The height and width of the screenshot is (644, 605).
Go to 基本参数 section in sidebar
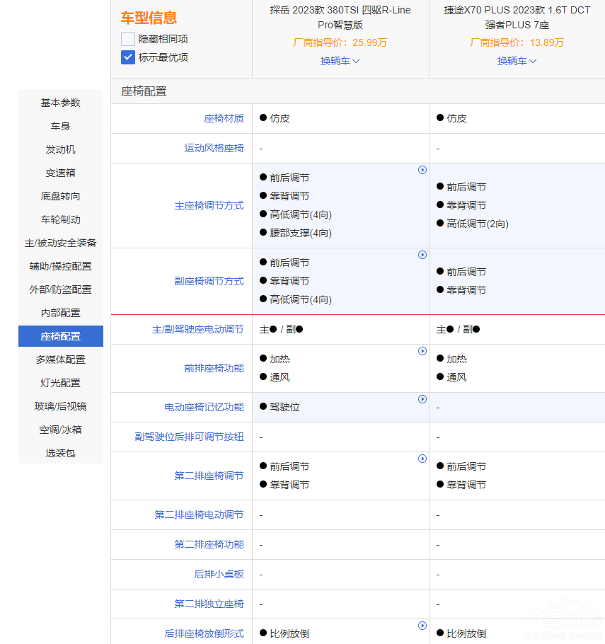coord(61,103)
